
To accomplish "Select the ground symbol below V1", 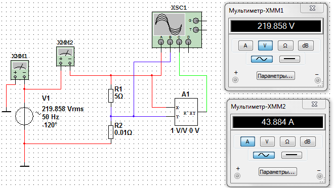I will pos(24,166).
